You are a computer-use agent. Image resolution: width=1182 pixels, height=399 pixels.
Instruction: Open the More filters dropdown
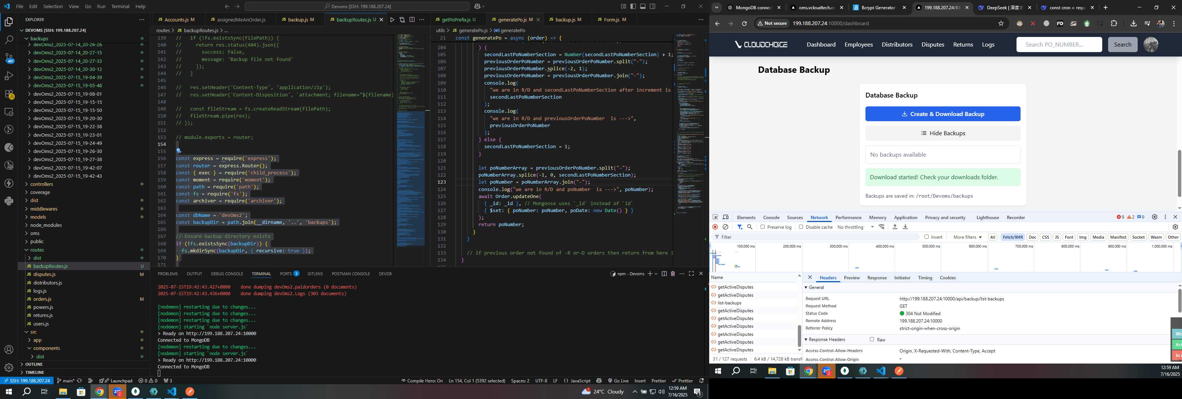(x=967, y=237)
